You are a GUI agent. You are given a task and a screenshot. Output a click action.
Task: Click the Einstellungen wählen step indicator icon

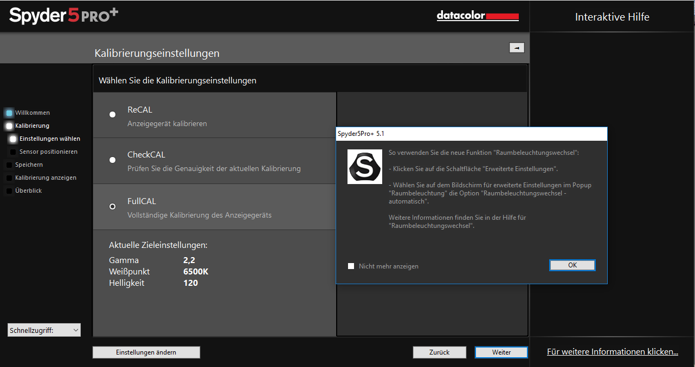[13, 139]
